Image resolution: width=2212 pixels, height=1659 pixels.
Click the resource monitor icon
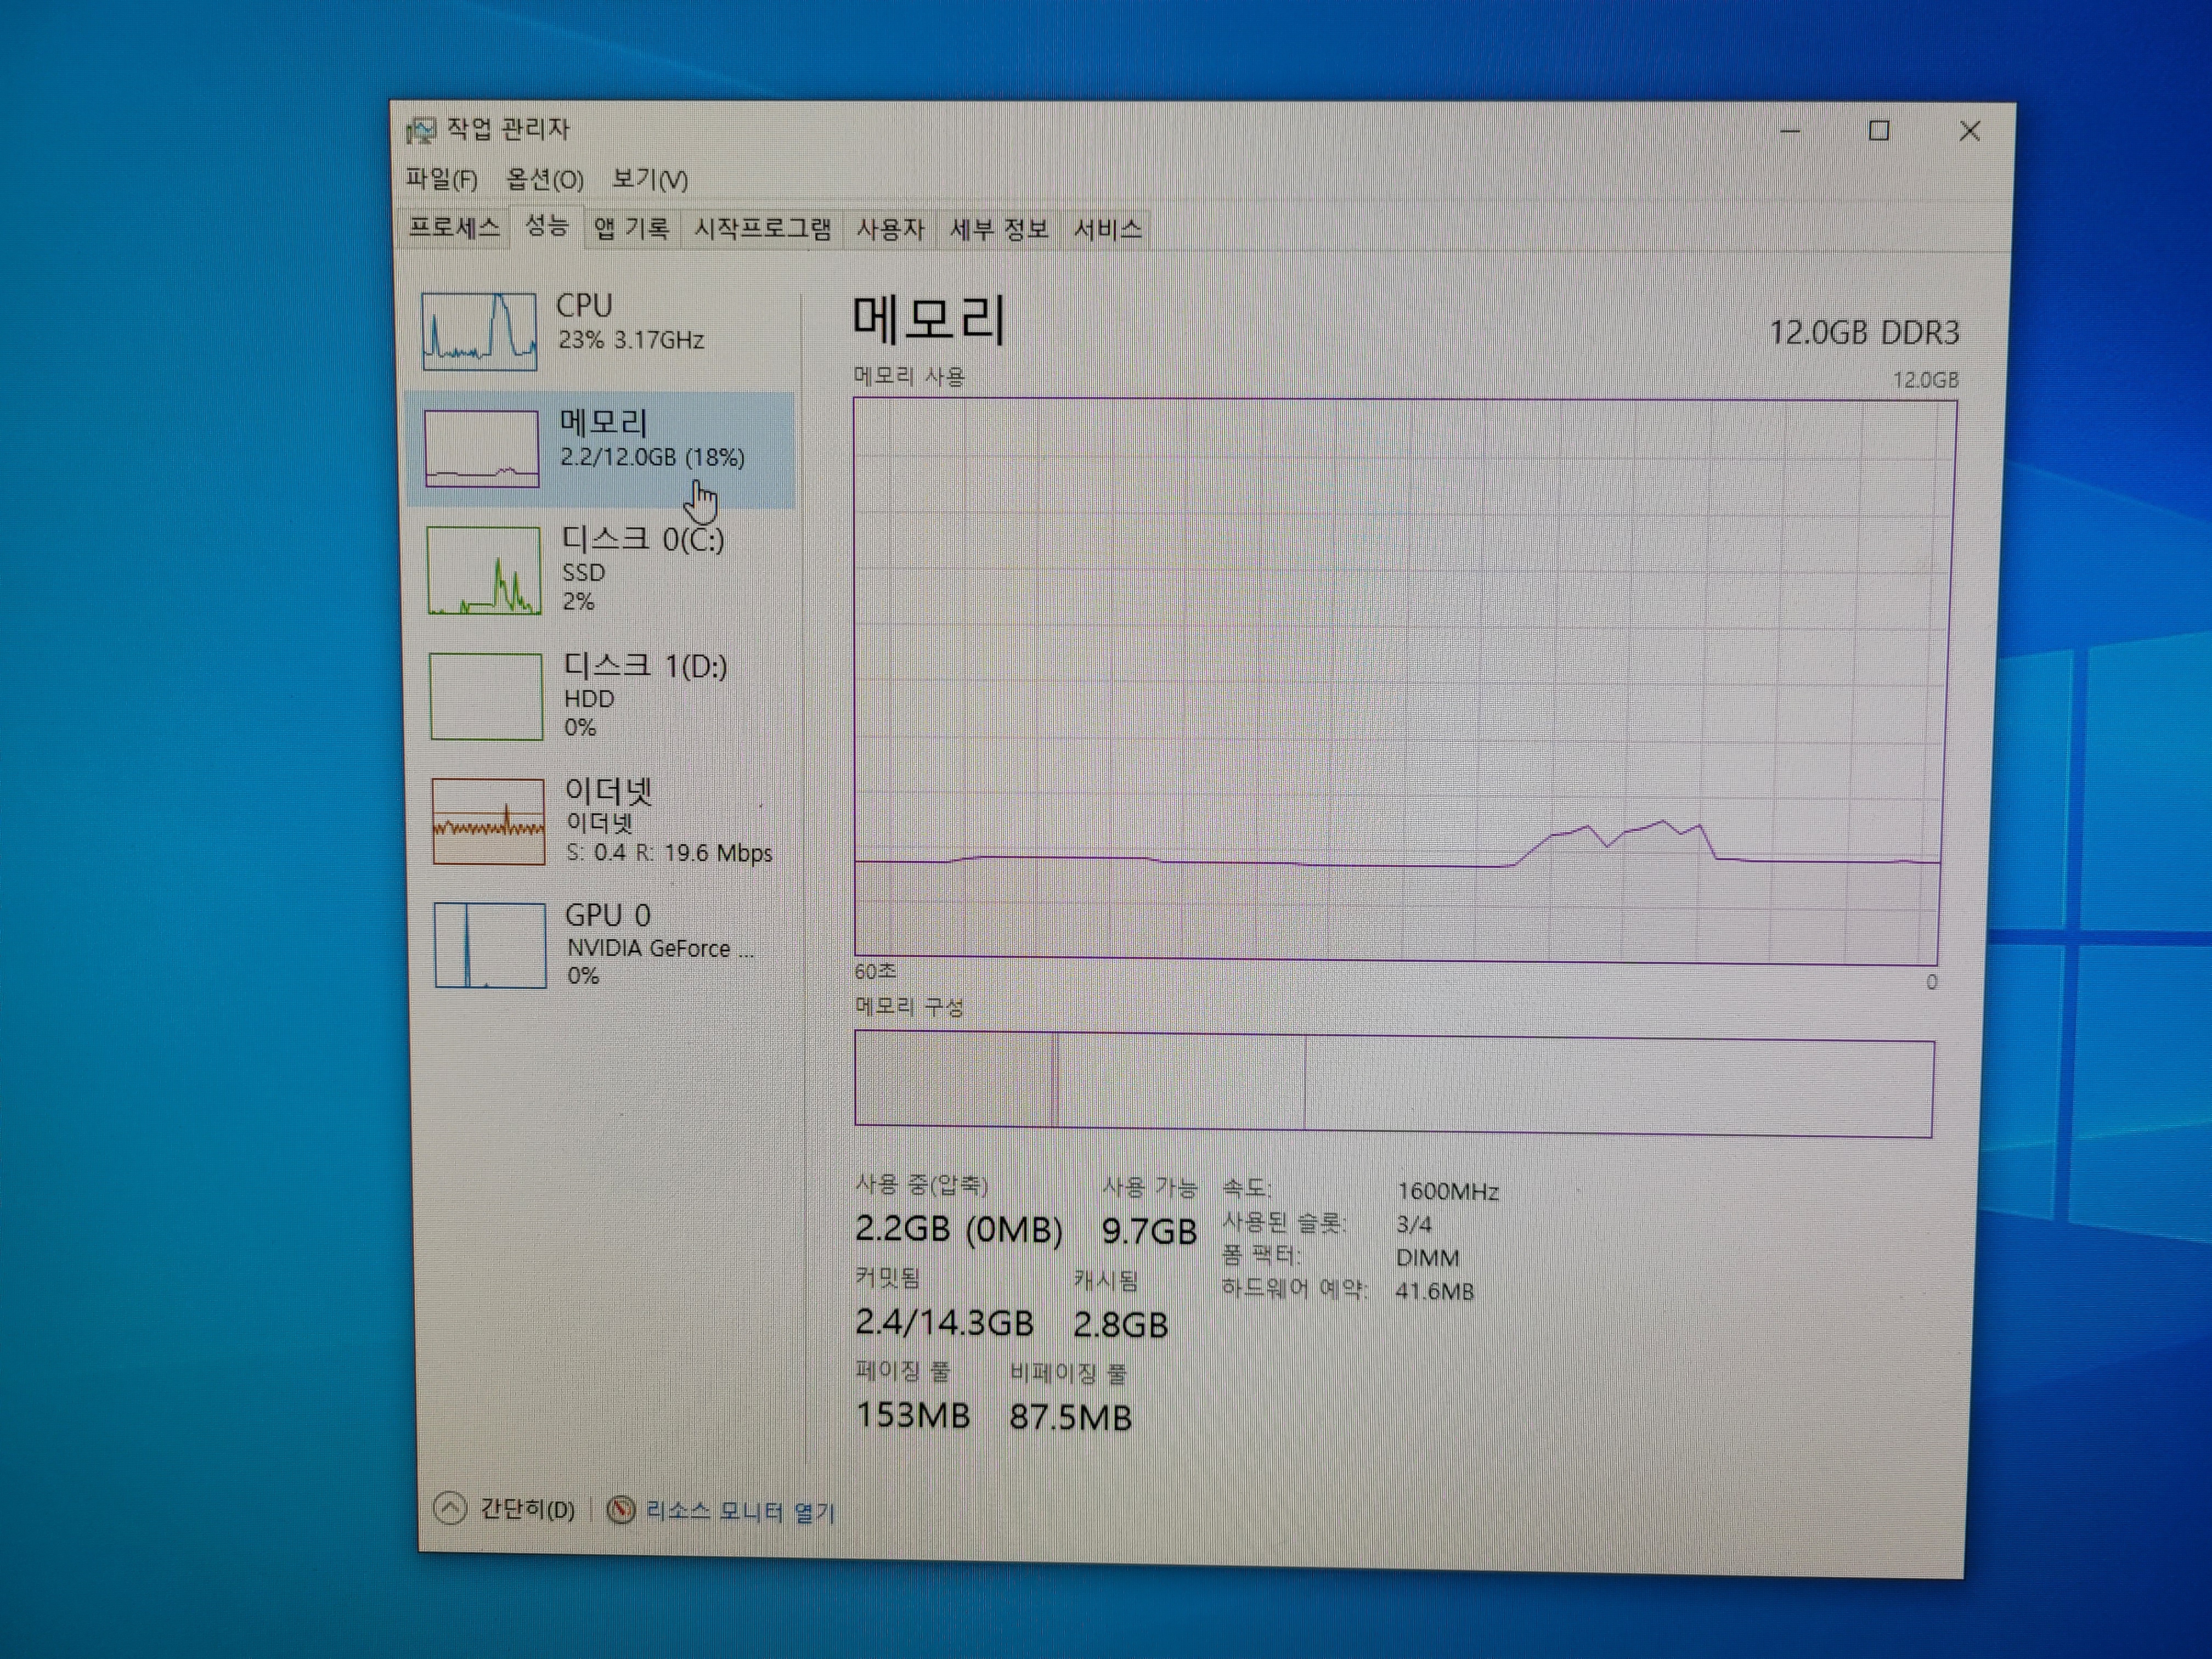621,1510
